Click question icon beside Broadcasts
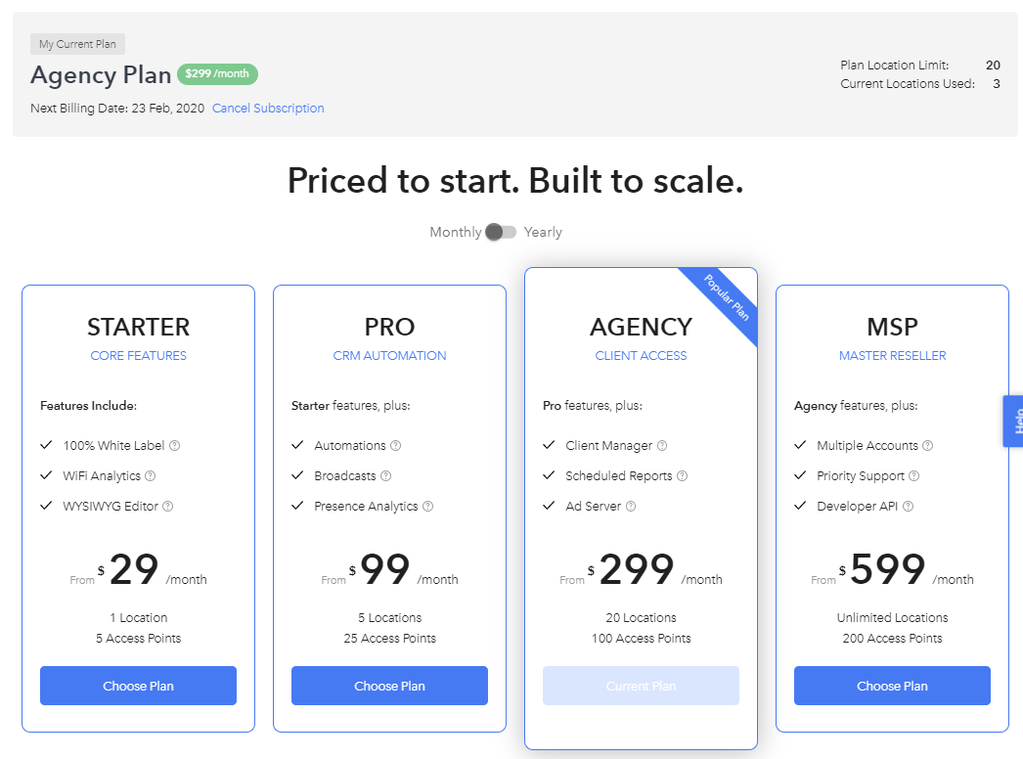1023x759 pixels. [x=385, y=475]
